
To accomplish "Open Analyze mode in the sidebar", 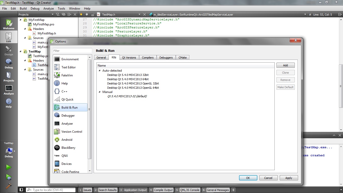I will (x=9, y=89).
